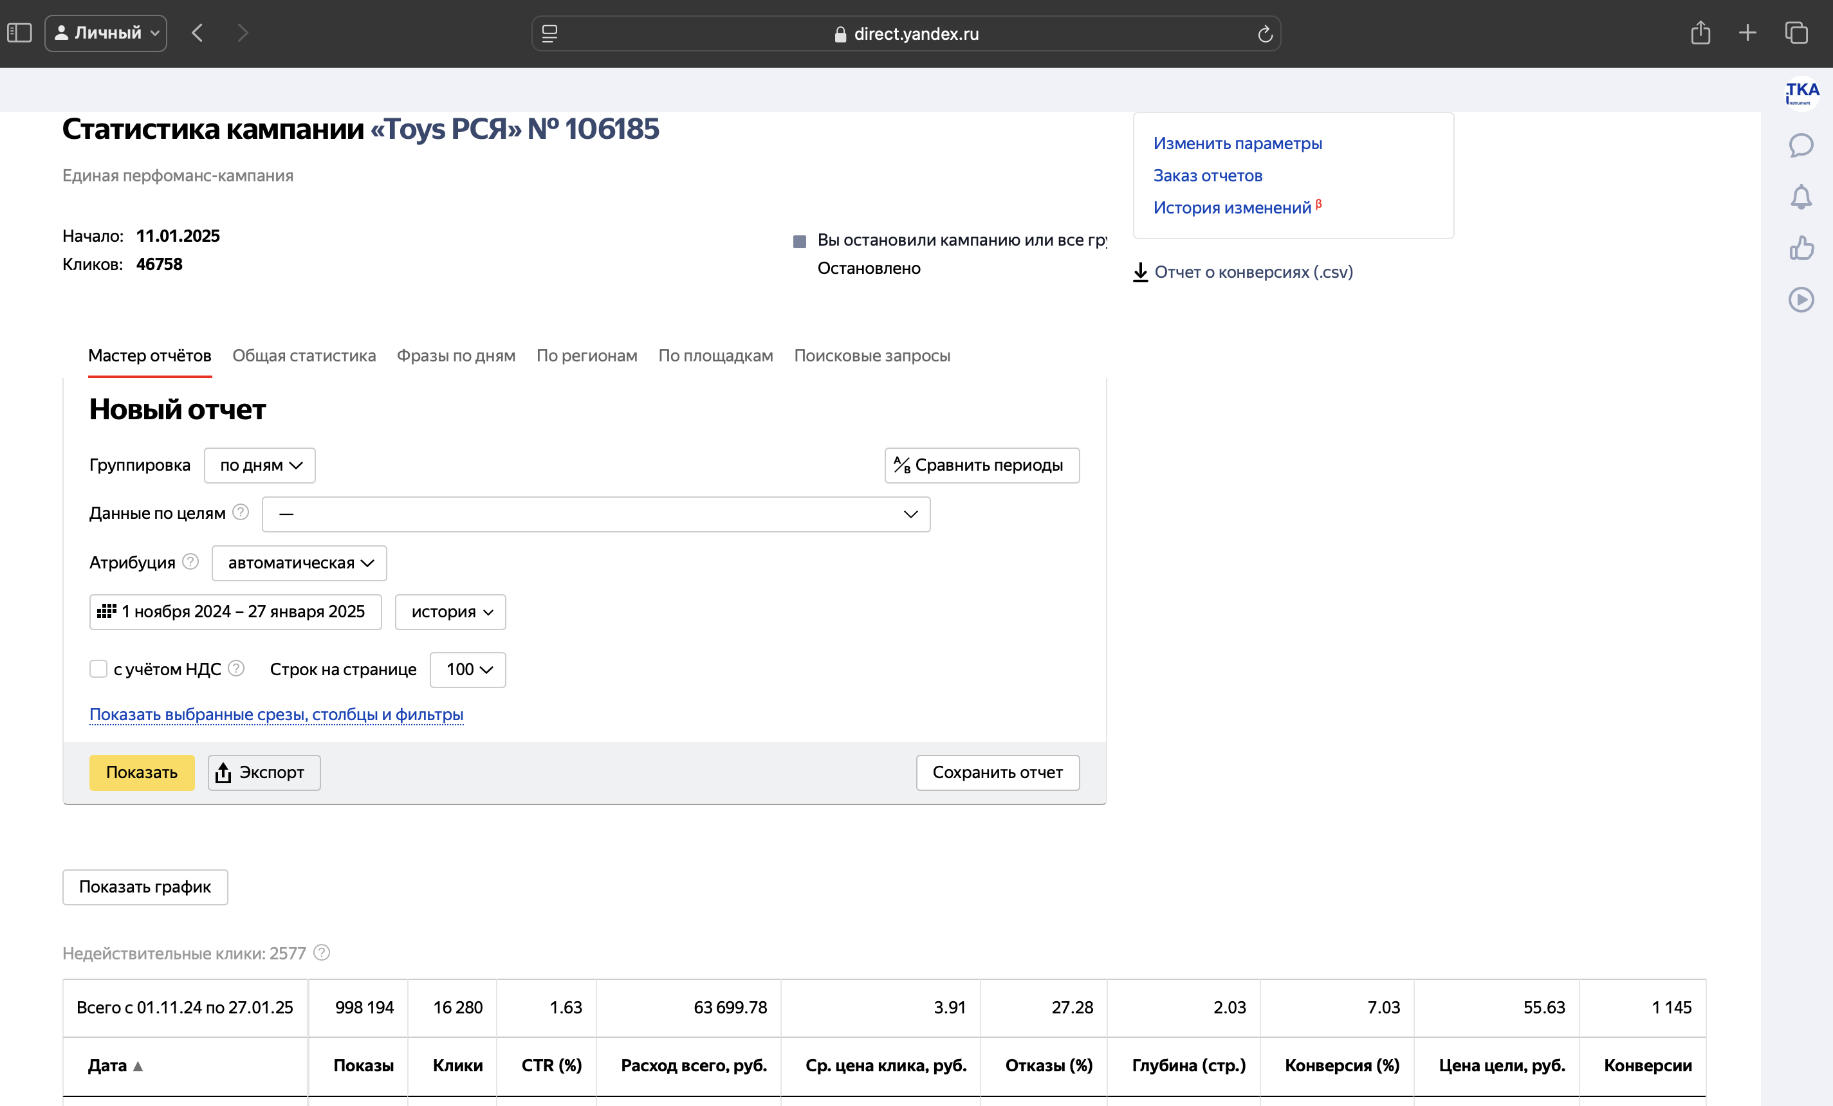Open the «автоматическая» attribution dropdown
This screenshot has width=1833, height=1106.
(299, 563)
